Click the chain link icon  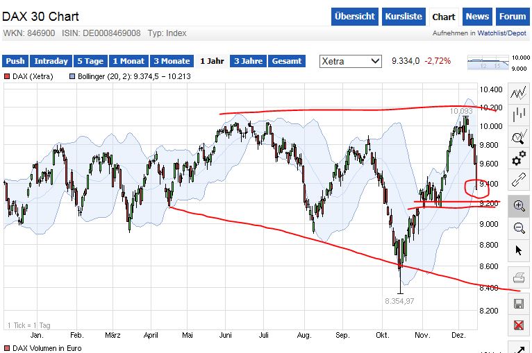[518, 182]
